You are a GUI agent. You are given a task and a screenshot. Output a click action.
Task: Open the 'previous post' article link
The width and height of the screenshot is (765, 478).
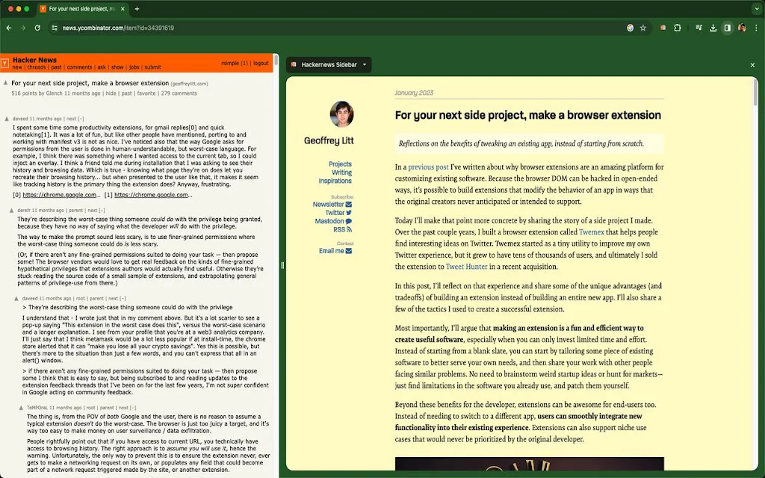coord(428,167)
